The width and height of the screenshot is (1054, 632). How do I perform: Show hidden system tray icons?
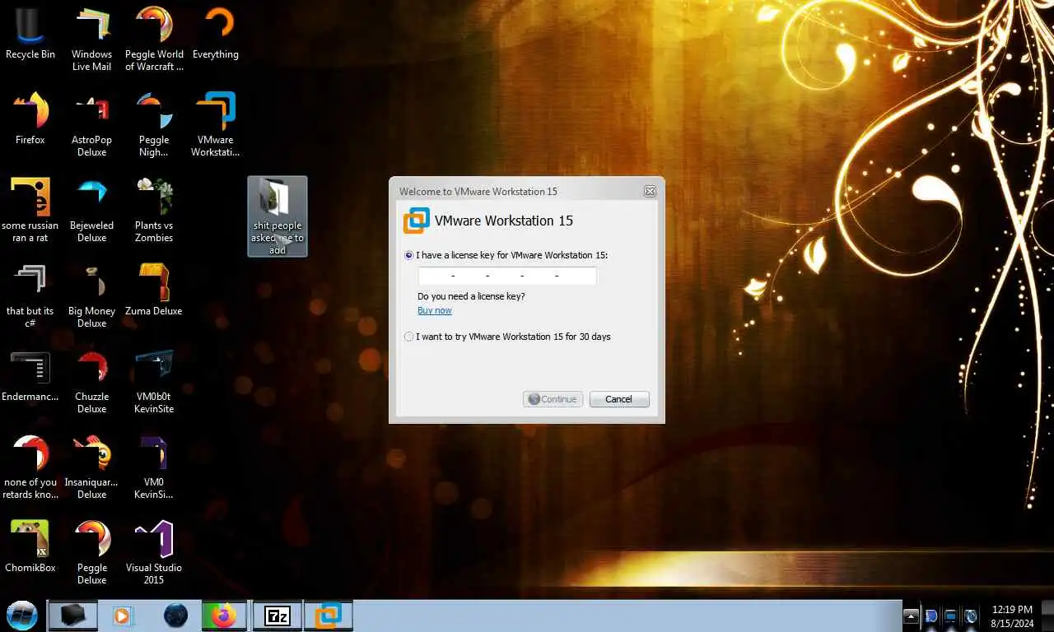911,616
